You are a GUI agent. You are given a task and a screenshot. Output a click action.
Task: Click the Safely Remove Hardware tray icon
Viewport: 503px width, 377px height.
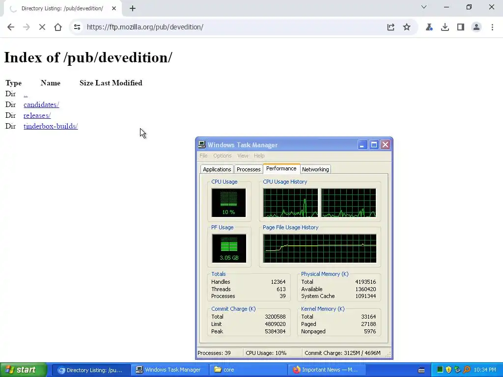[457, 370]
